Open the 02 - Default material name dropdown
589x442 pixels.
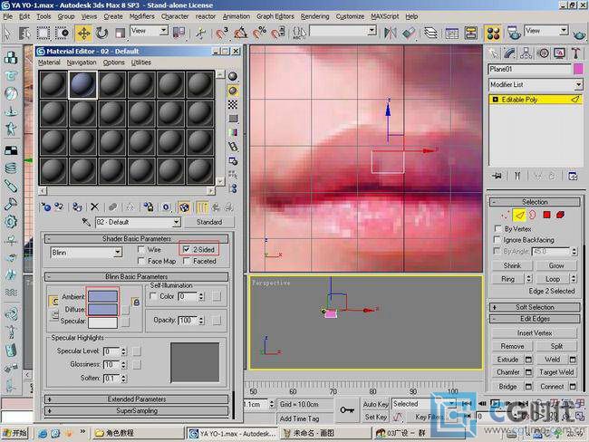pyautogui.click(x=176, y=222)
